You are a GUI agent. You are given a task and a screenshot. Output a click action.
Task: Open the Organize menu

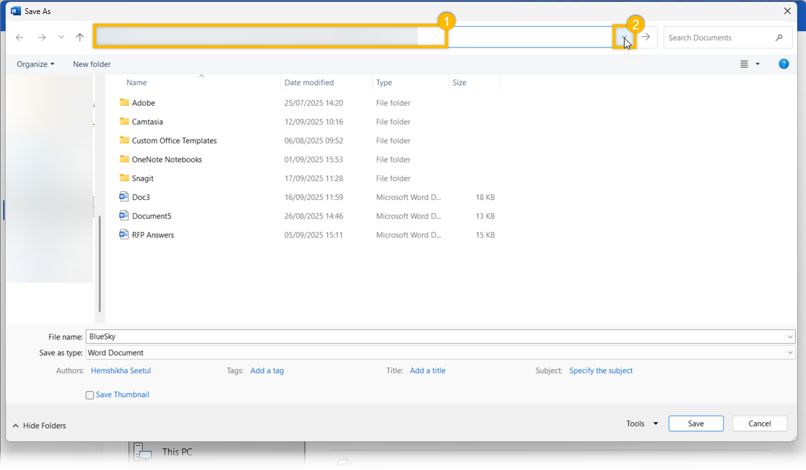(x=36, y=64)
